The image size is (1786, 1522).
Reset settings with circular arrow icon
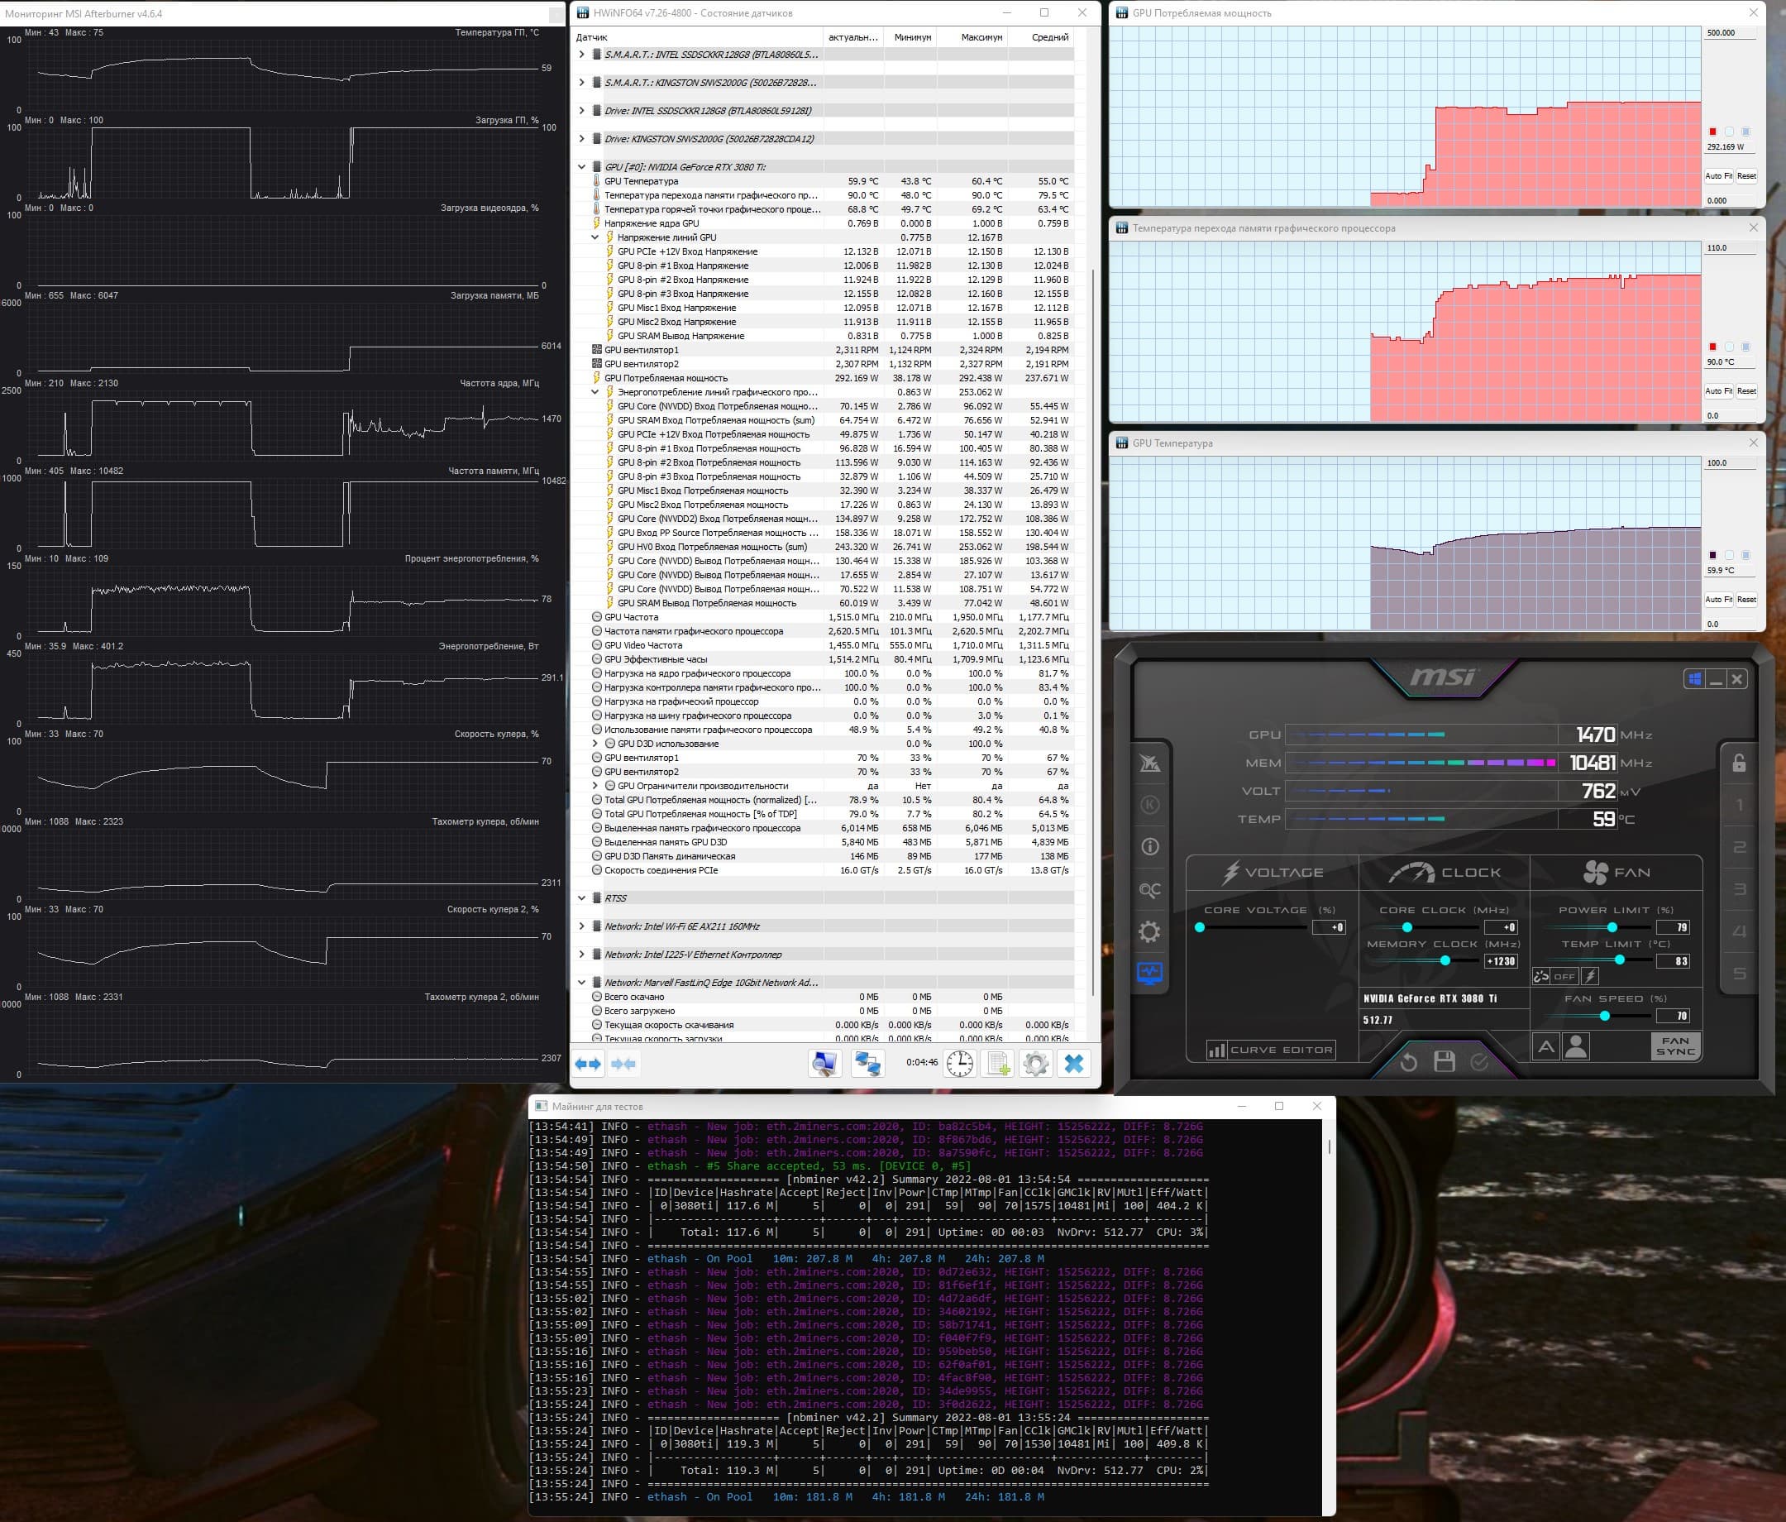click(1408, 1061)
